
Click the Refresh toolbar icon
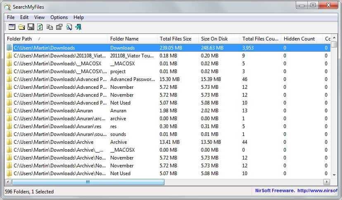click(40, 27)
